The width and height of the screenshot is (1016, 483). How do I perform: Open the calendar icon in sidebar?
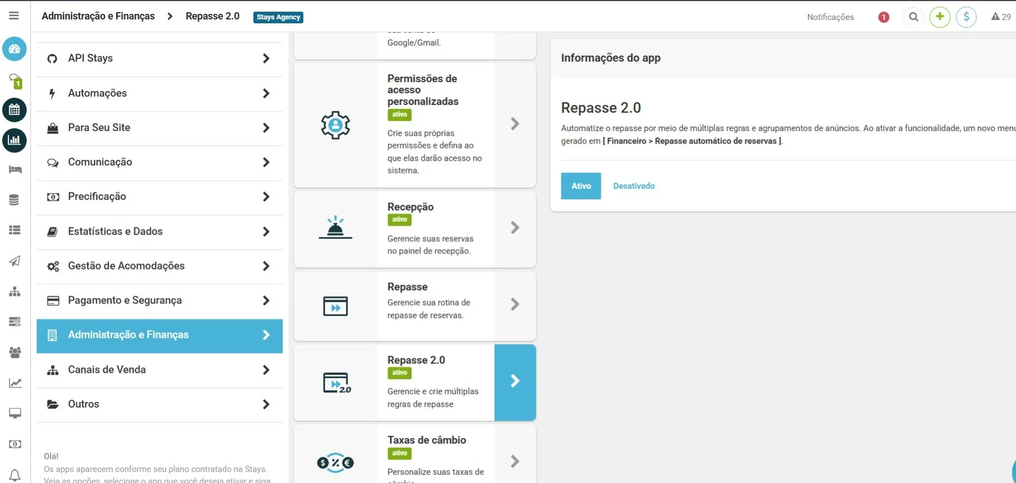14,110
